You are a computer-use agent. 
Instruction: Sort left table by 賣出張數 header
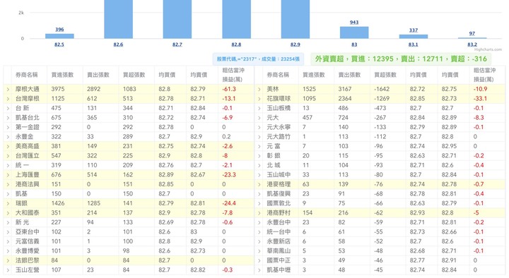(98, 75)
